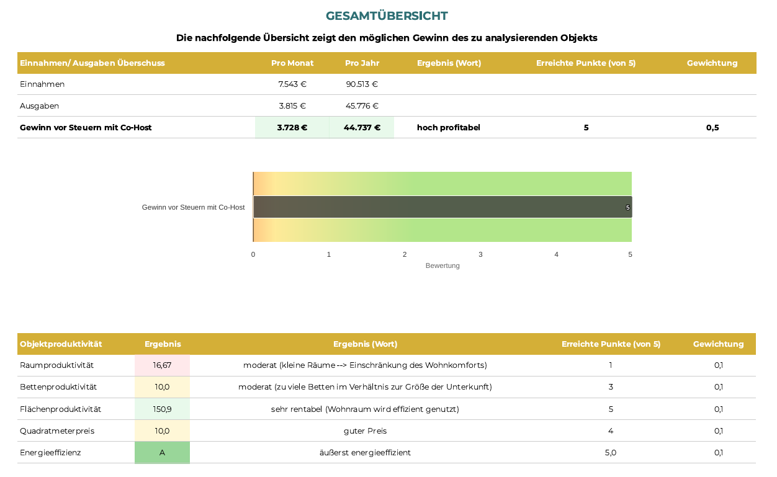The image size is (777, 477).
Task: Select the green Energieeffizienz rating 'A' cell
Action: [162, 453]
